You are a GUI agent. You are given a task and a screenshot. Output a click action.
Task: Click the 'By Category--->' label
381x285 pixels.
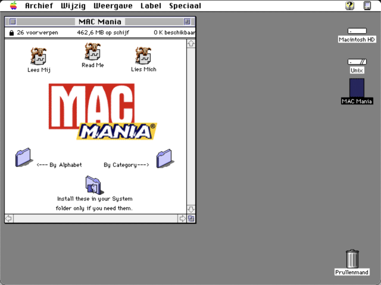tap(126, 165)
